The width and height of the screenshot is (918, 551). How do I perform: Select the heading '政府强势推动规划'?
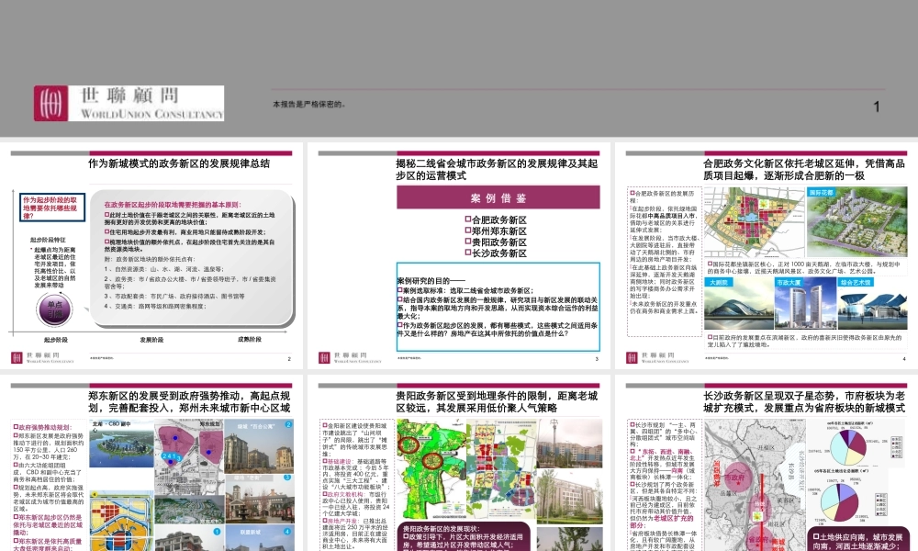click(42, 427)
